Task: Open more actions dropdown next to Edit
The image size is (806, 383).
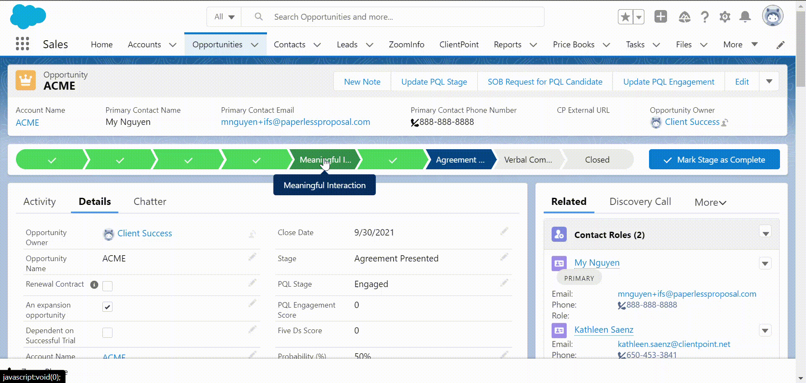Action: pos(769,81)
